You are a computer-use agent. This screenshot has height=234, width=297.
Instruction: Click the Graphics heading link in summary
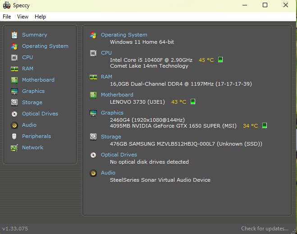tap(112, 113)
